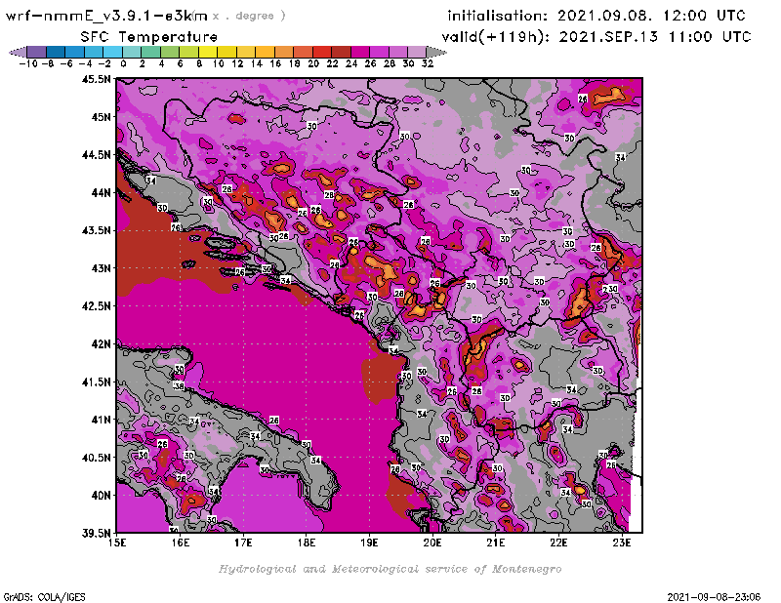781x603 pixels.
Task: Click the '19E' longitude axis label
Action: (370, 543)
